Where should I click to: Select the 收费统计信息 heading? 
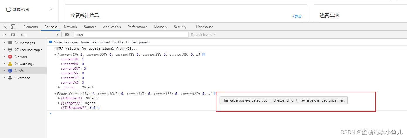pyautogui.click(x=85, y=15)
